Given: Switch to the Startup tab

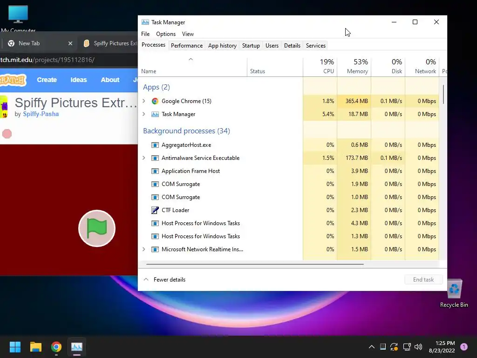Looking at the screenshot, I should tap(251, 45).
